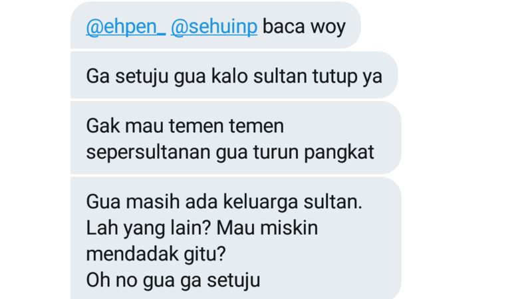This screenshot has width=532, height=299.
Task: Click the word 'pangkat'
Action: point(339,152)
